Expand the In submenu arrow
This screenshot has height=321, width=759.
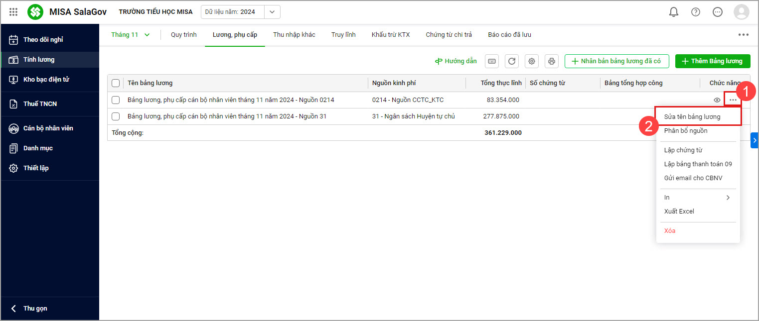pos(728,198)
